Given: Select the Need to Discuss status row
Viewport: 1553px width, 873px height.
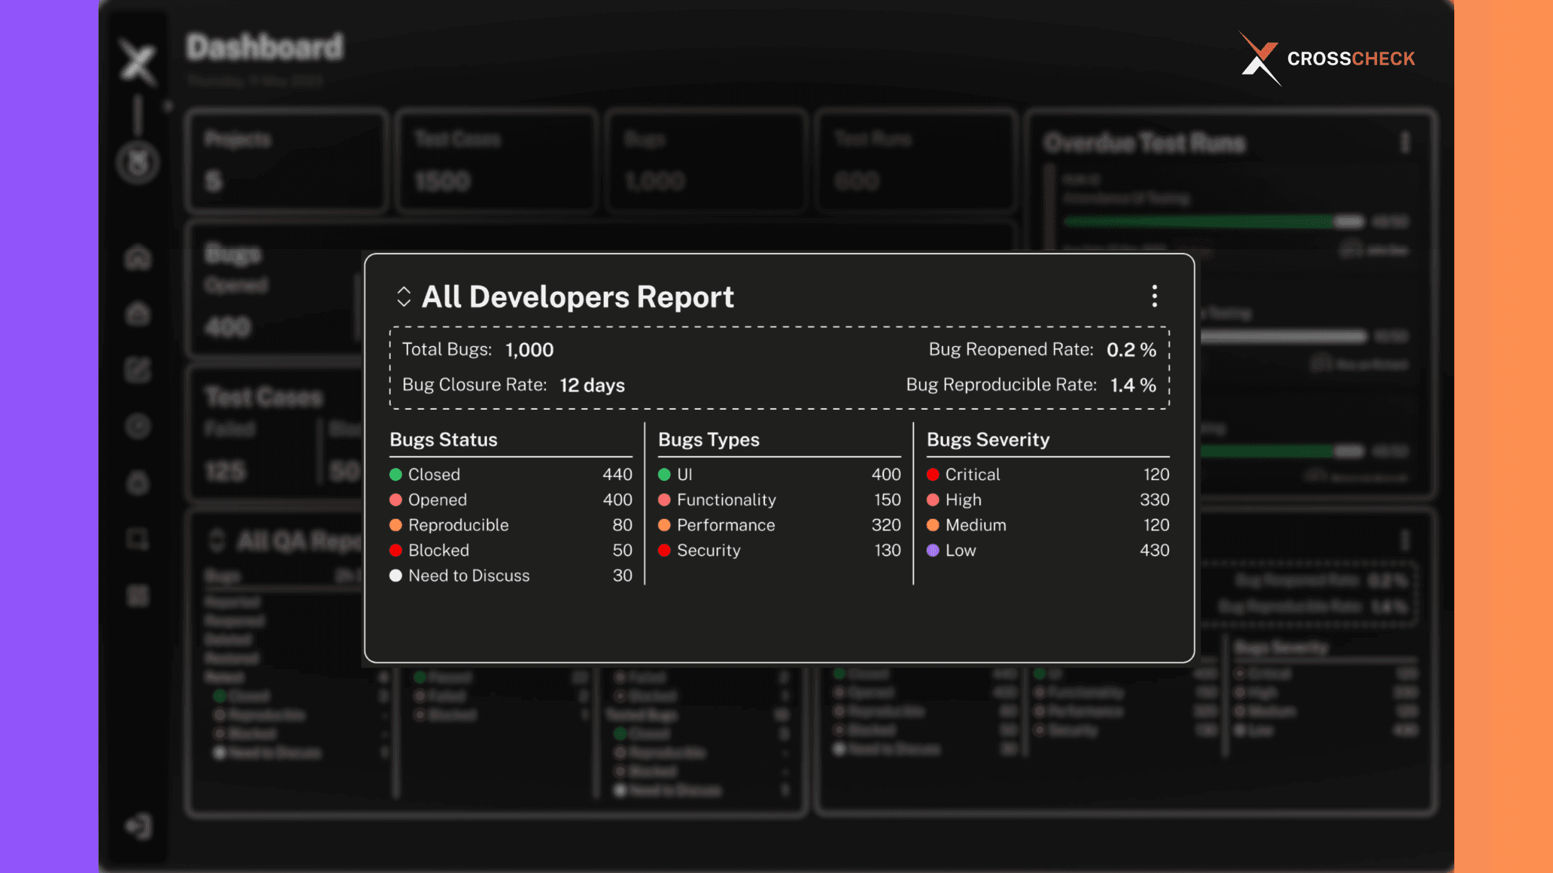Looking at the screenshot, I should click(x=511, y=575).
